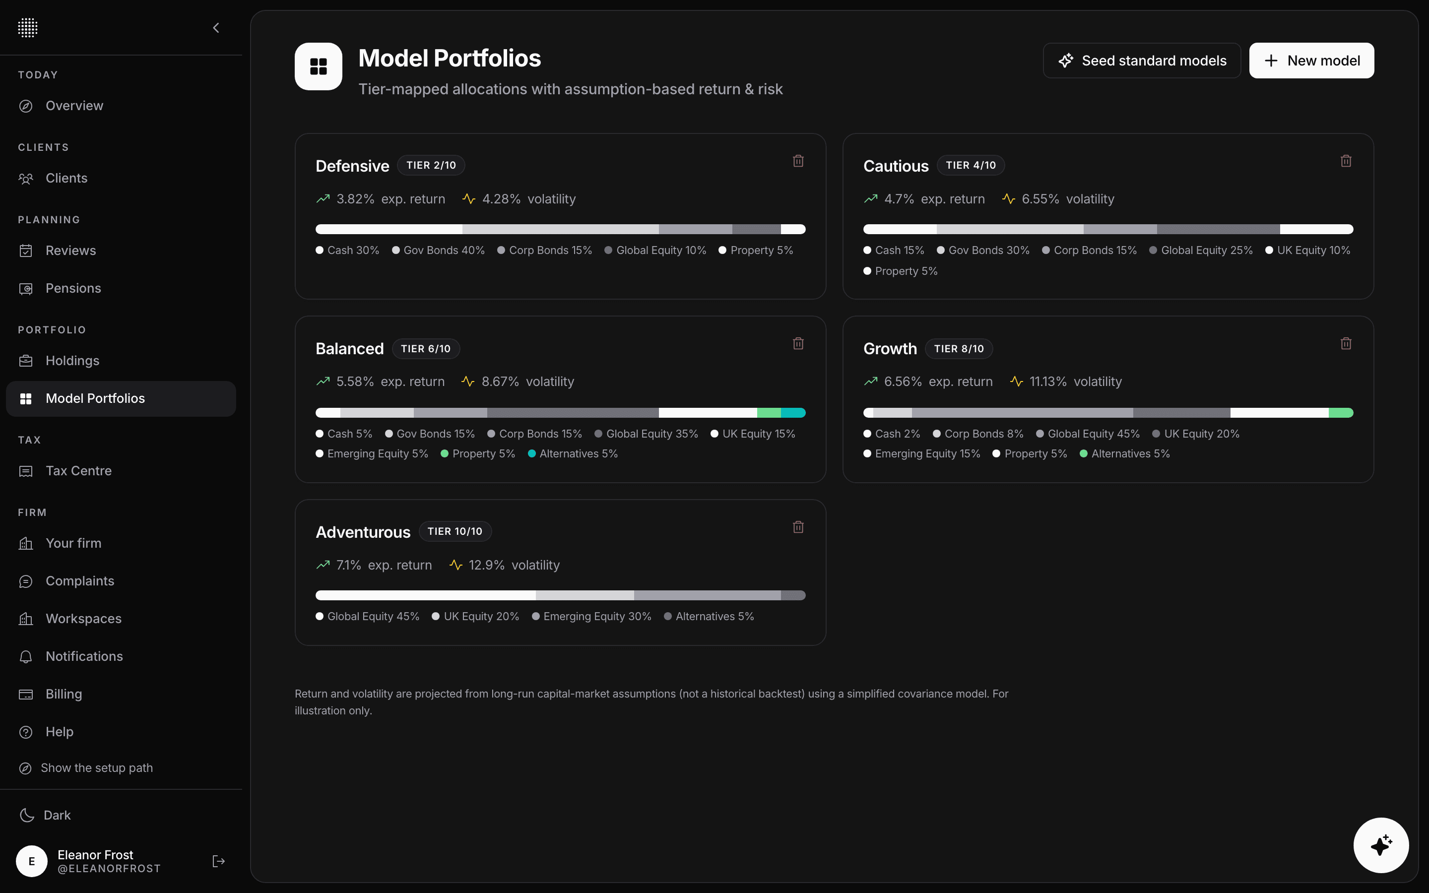Click the Growth allocation bar
Viewport: 1429px width, 893px height.
(x=1108, y=413)
